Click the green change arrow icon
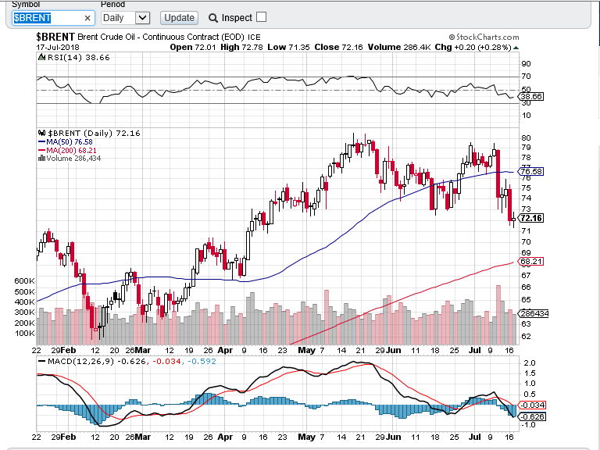Screen dimensions: 600x450 click(x=516, y=48)
